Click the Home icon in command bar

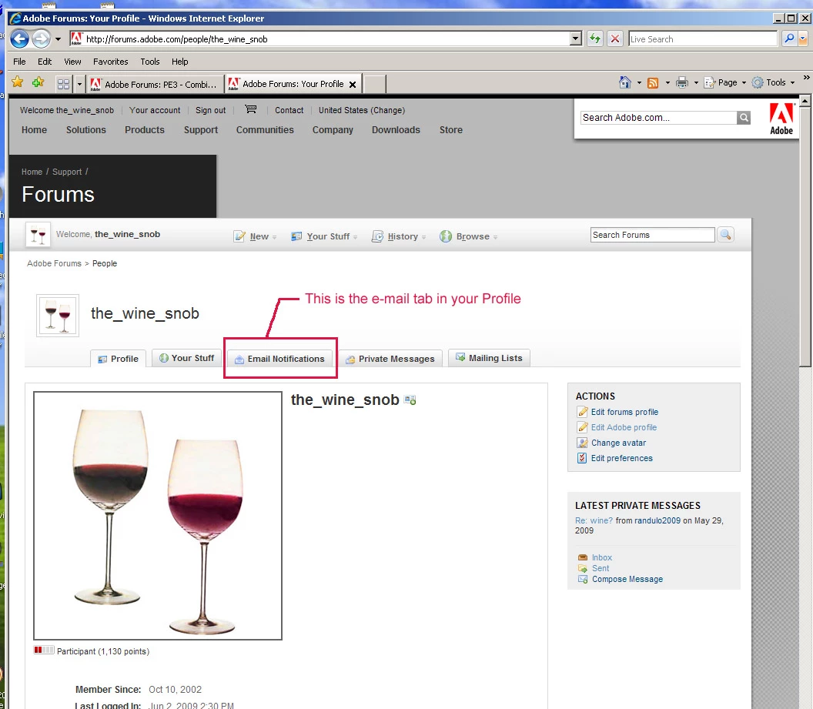coord(625,82)
